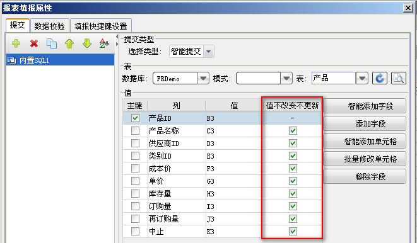The height and width of the screenshot is (243, 417).
Task: Click the blue refresh table icon
Action: pos(380,78)
